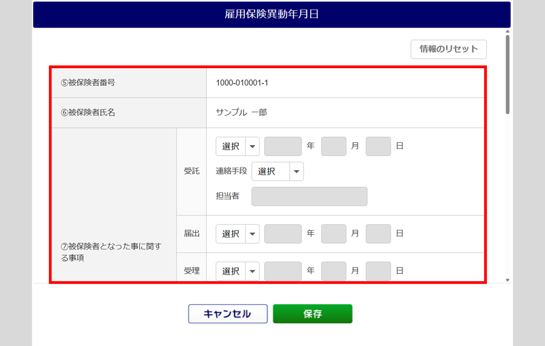Focus the 担当者 text field
Viewport: 545px width, 346px height.
coord(309,197)
